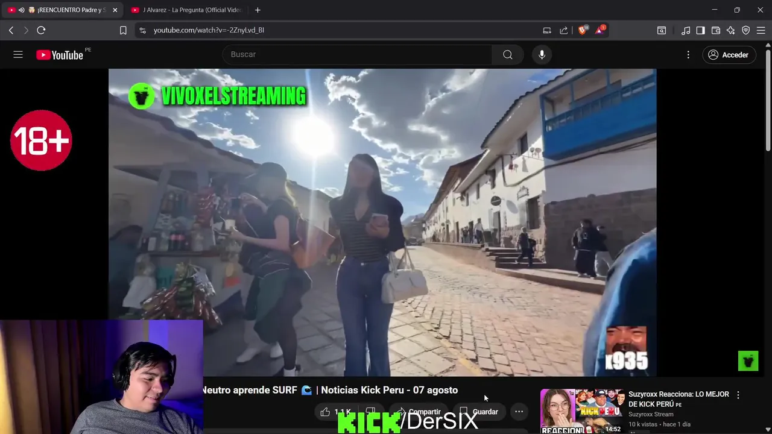Click the install/cast icon in address bar

tap(547, 30)
